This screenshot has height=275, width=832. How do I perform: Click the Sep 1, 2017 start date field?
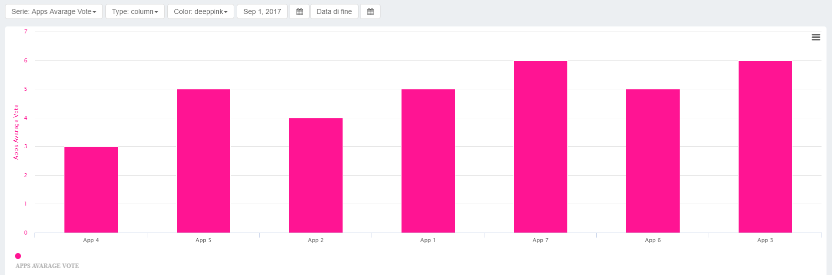coord(262,11)
